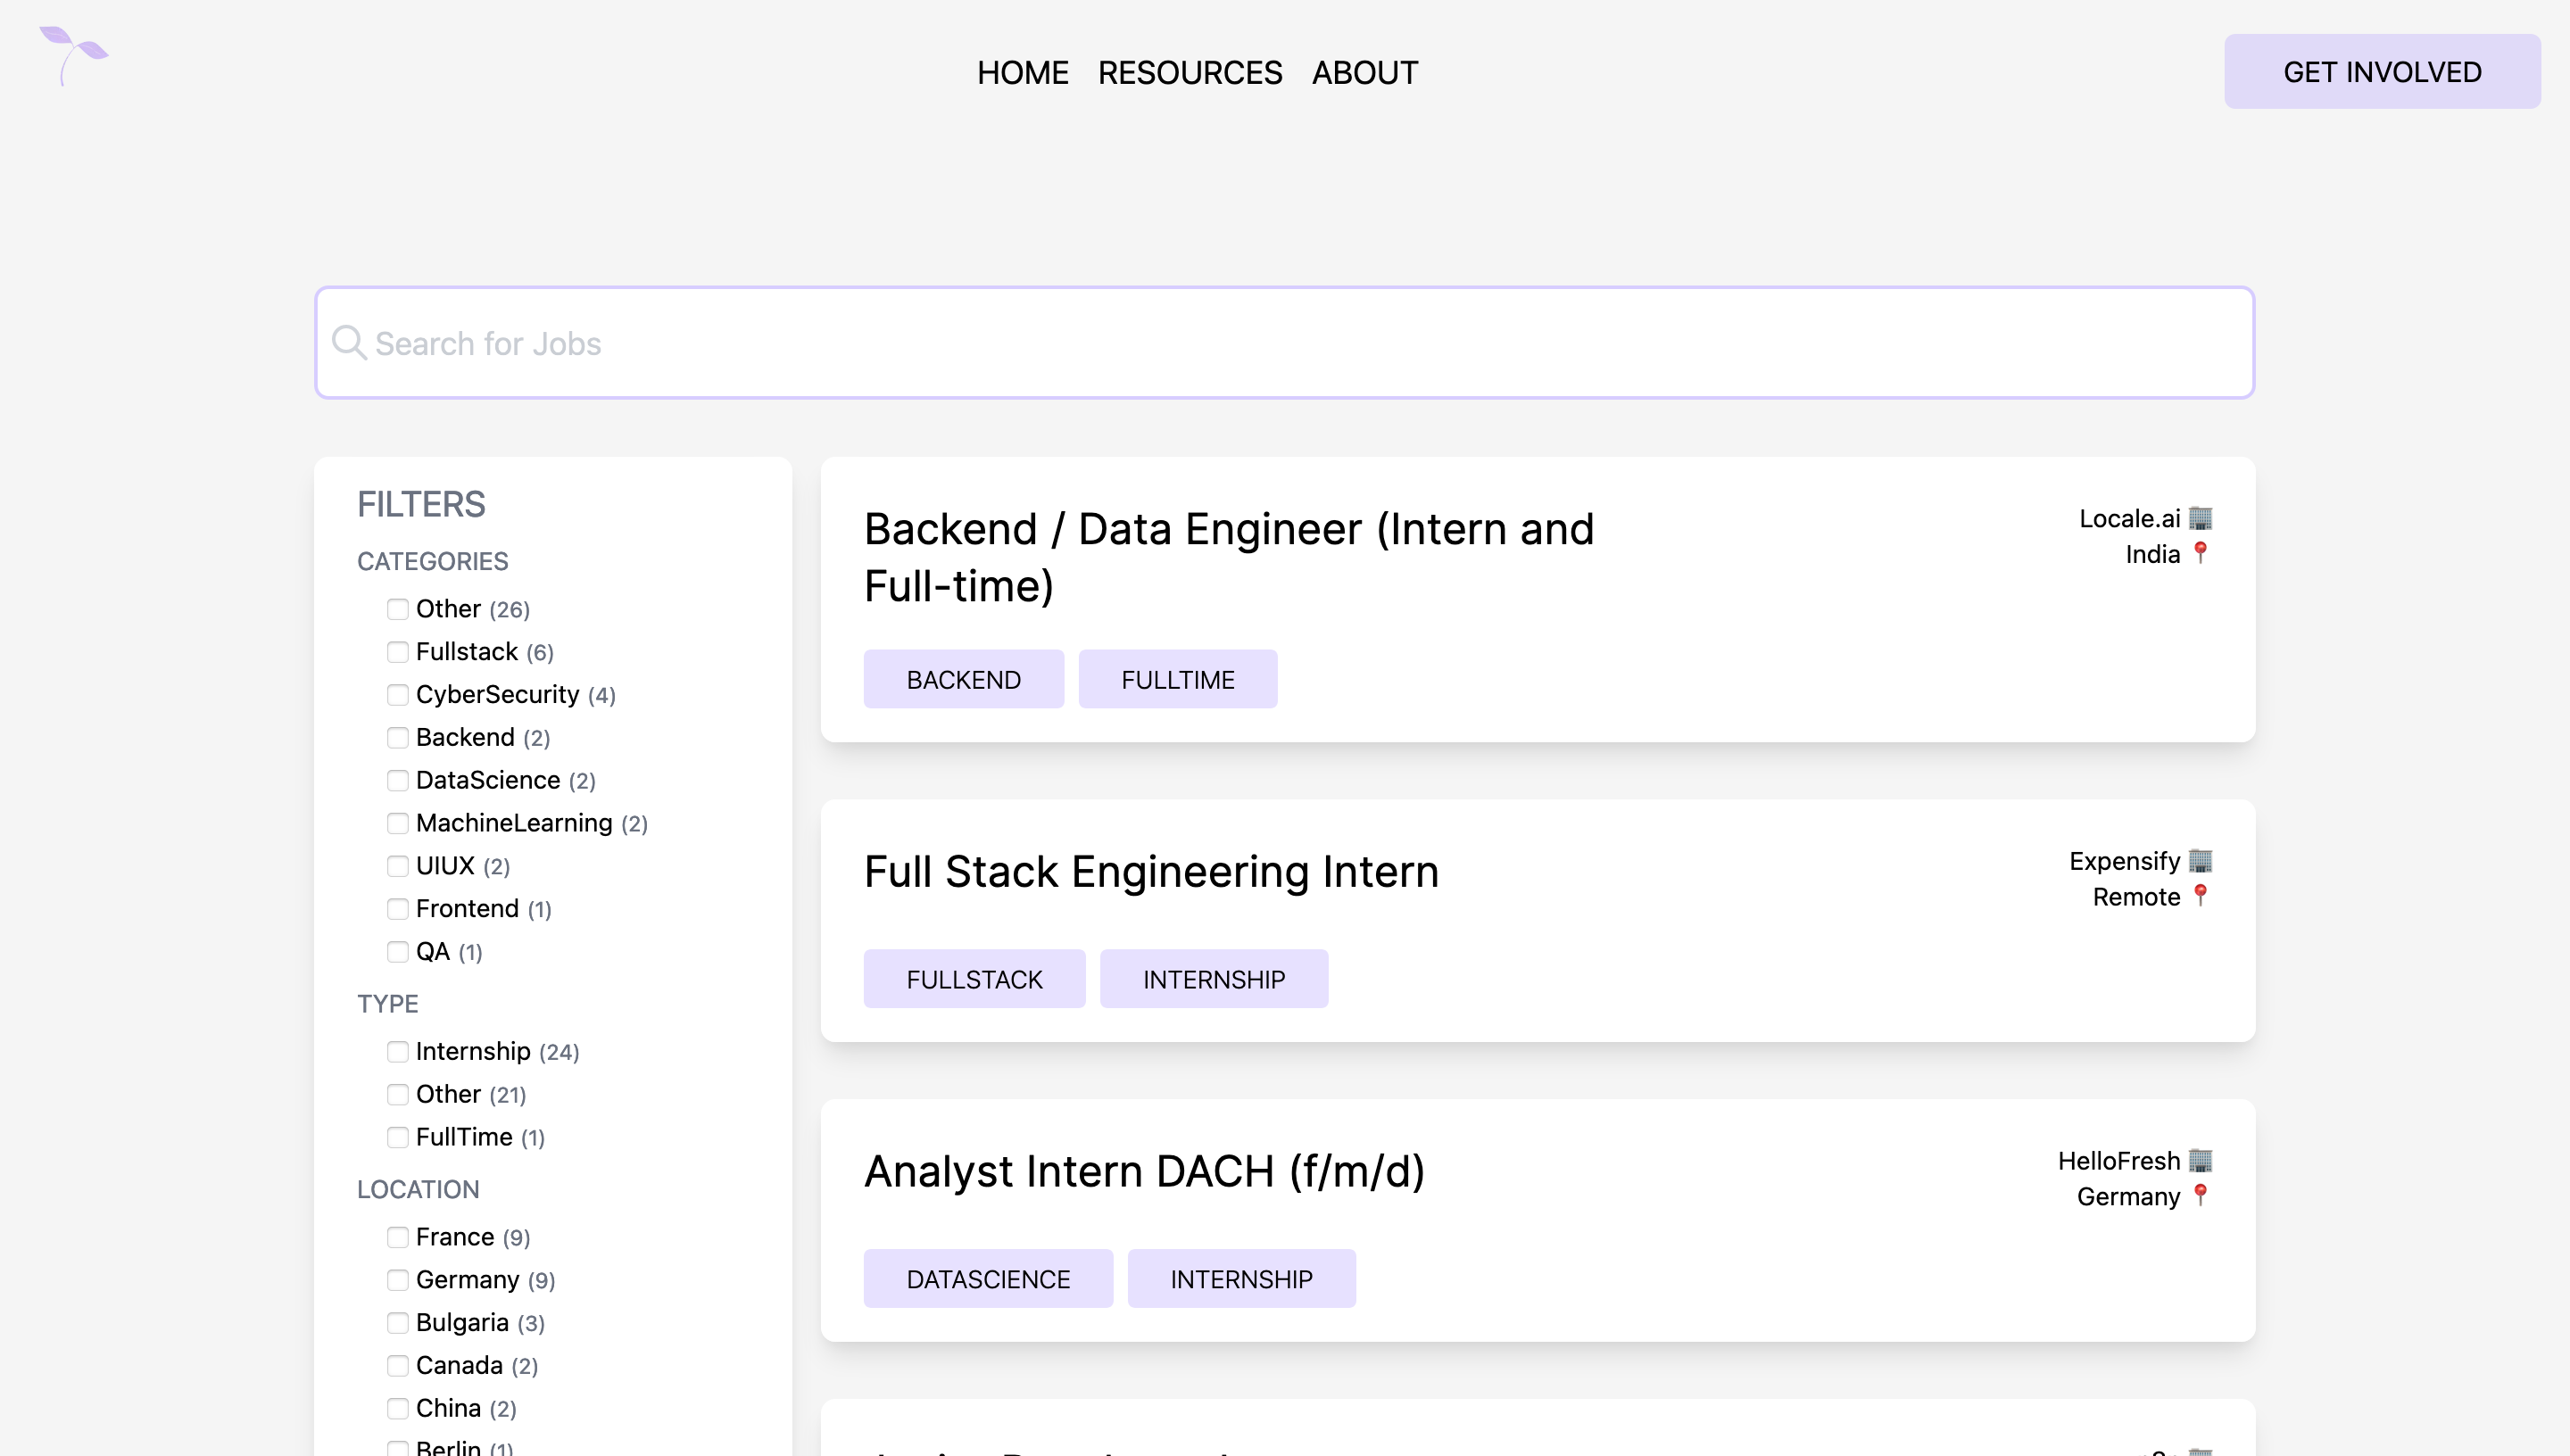Check the Germany location filter

(x=398, y=1280)
